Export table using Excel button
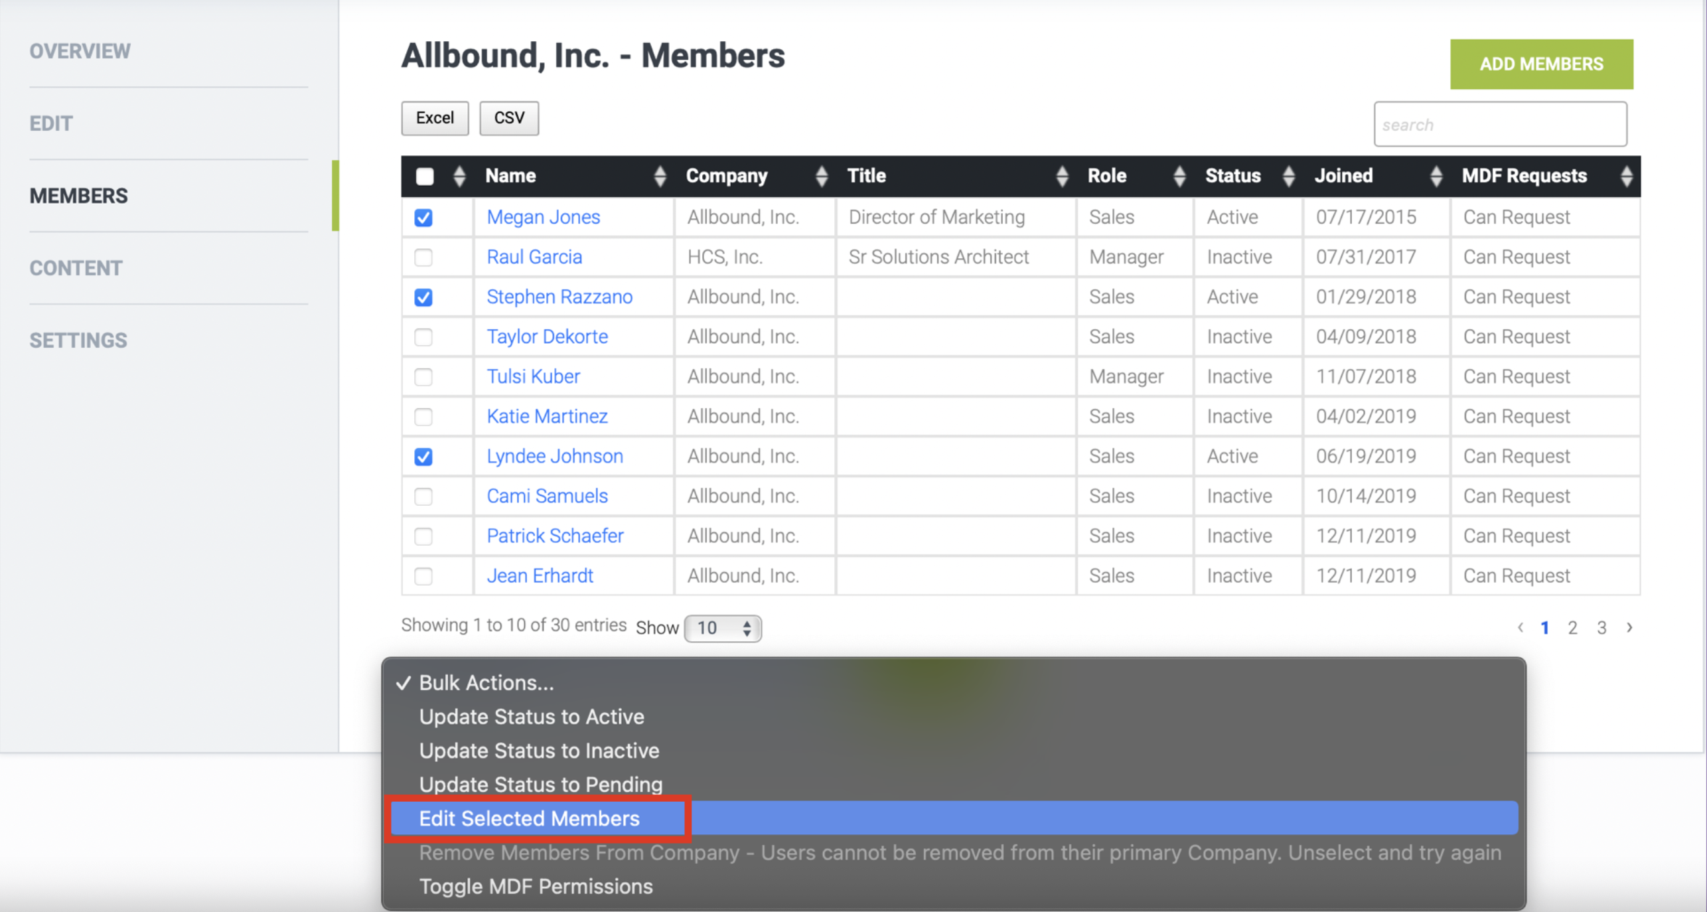Viewport: 1707px width, 912px height. pyautogui.click(x=435, y=118)
